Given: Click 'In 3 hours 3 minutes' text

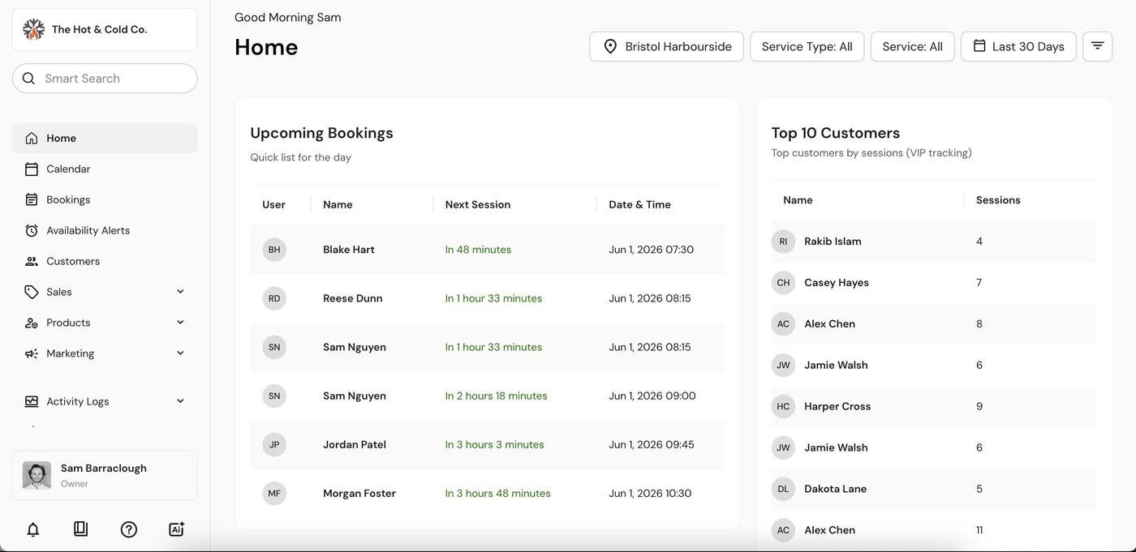Looking at the screenshot, I should coord(495,445).
